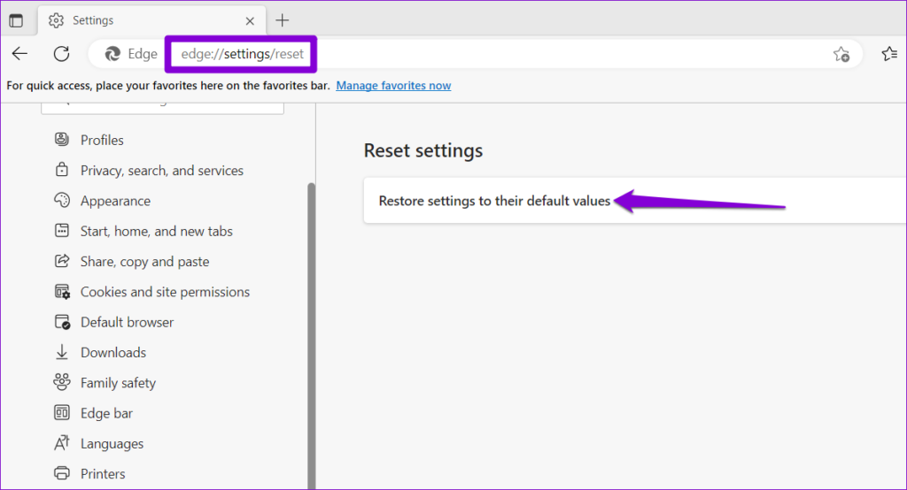Open Share, copy and paste settings
This screenshot has height=490, width=907.
pyautogui.click(x=144, y=262)
